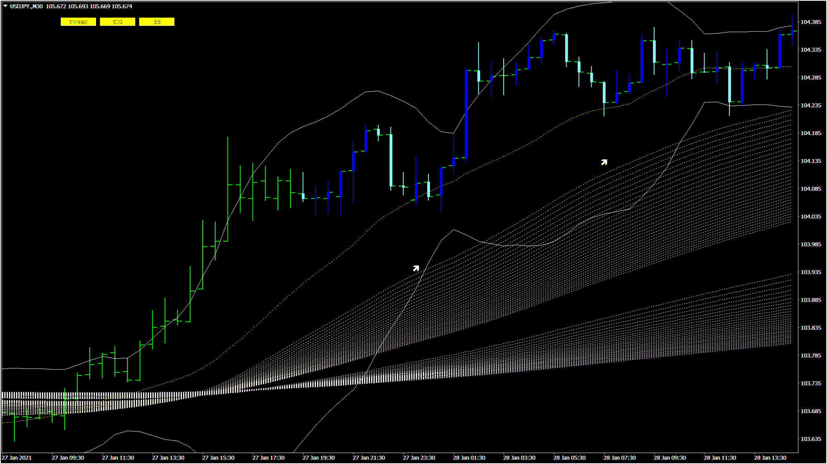The height and width of the screenshot is (464, 827).
Task: Click the '28 Jan 11:30' time label
Action: [720, 458]
